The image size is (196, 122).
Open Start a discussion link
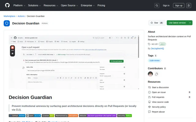point(160,88)
